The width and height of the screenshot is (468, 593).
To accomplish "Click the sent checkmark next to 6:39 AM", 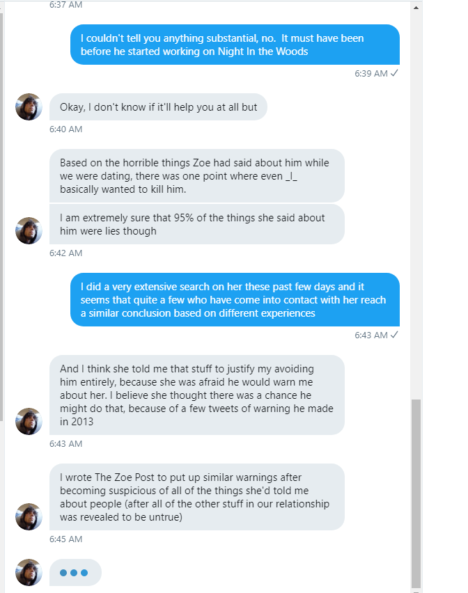I will pyautogui.click(x=394, y=73).
